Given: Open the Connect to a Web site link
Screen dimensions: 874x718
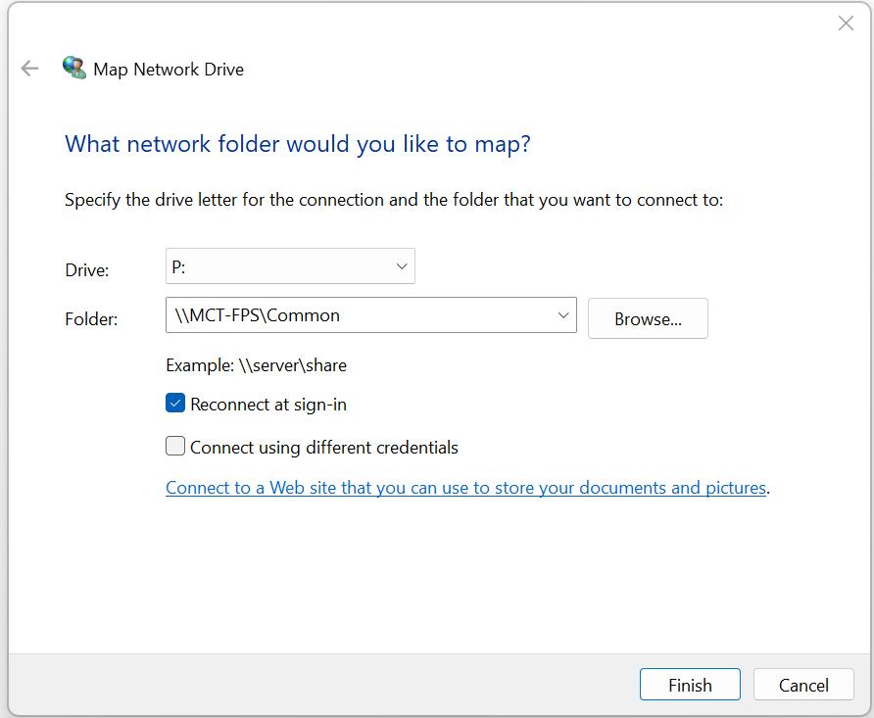Looking at the screenshot, I should click(x=465, y=488).
